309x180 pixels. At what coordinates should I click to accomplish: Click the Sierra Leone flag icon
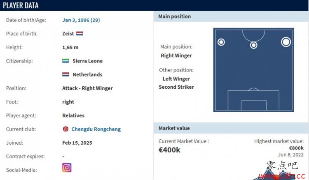(x=66, y=61)
